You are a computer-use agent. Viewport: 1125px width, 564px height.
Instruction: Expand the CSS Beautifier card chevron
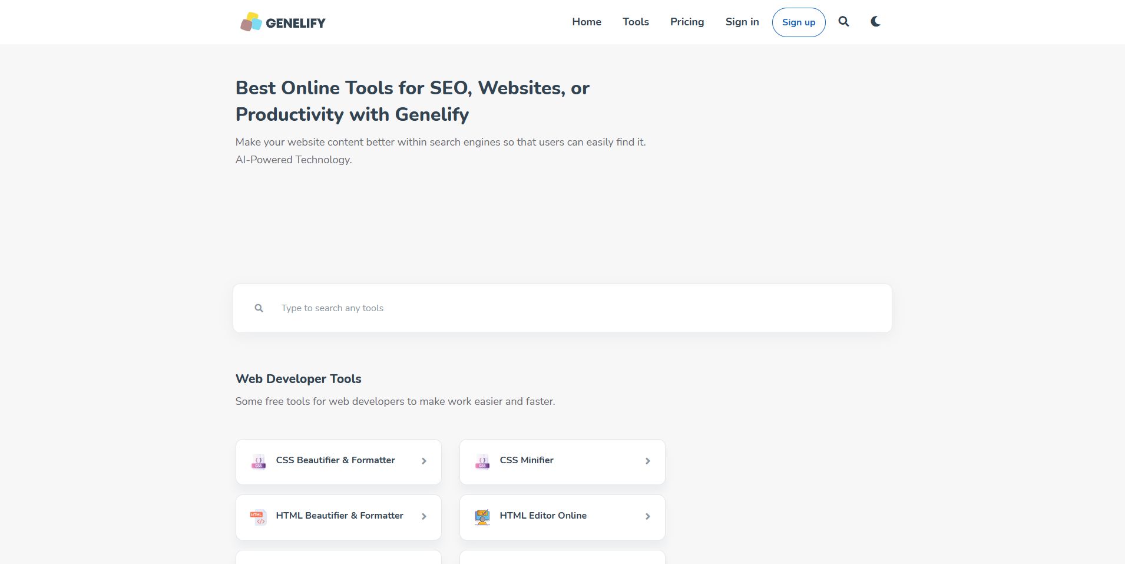(423, 461)
